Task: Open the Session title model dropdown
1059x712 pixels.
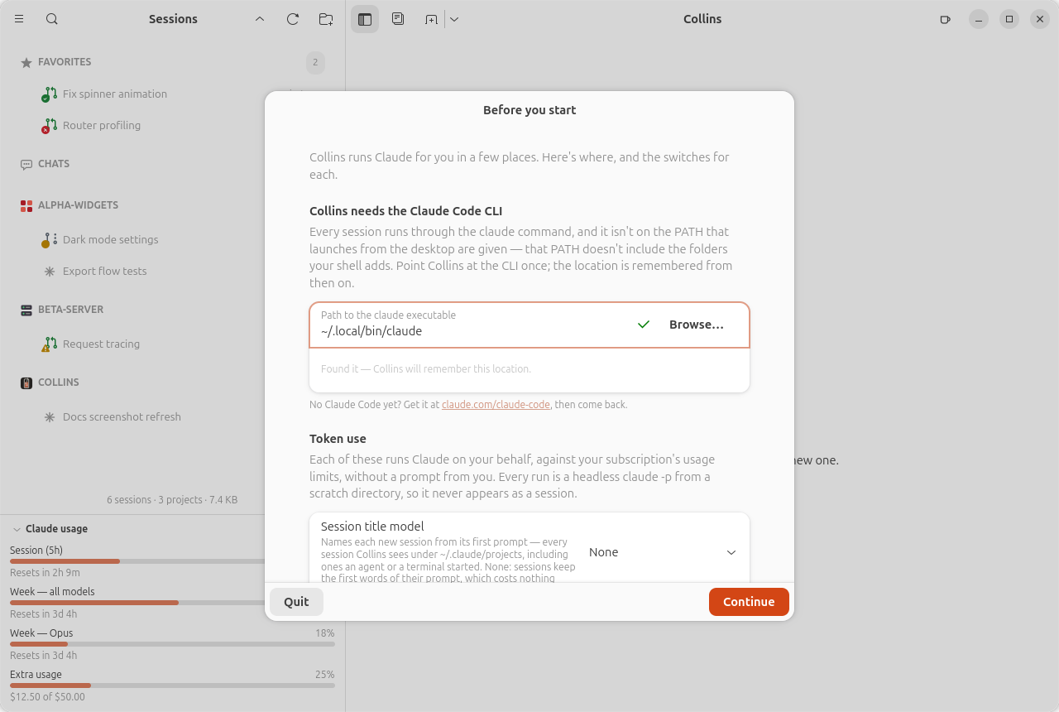Action: point(662,552)
